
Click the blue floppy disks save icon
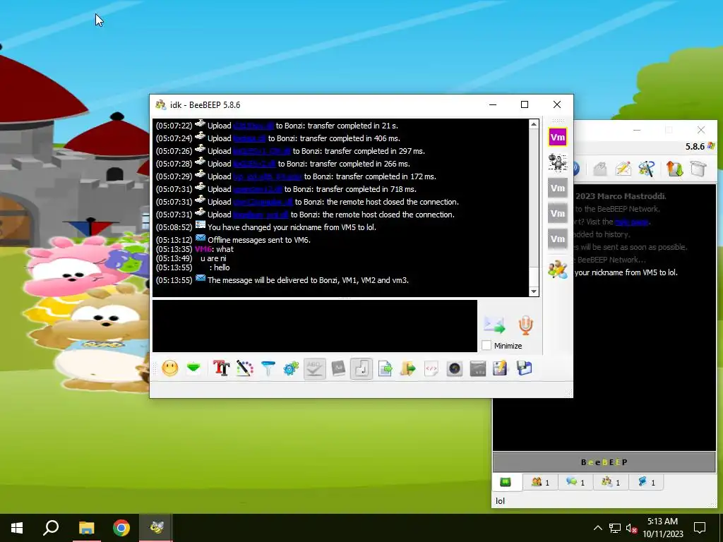pos(524,368)
